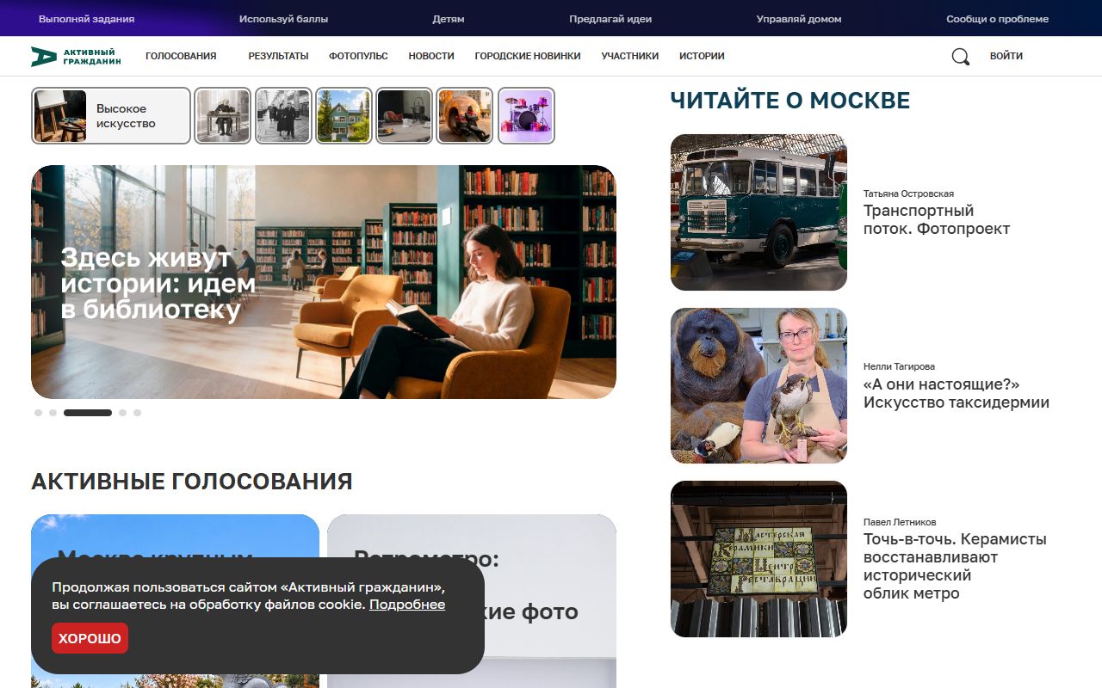The width and height of the screenshot is (1102, 688).
Task: Open the taxidermy article photo
Action: pyautogui.click(x=758, y=385)
